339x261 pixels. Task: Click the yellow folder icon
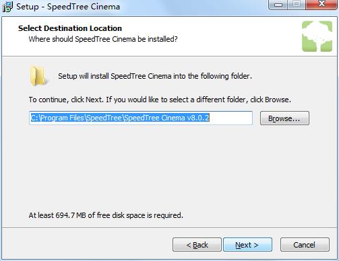click(38, 76)
